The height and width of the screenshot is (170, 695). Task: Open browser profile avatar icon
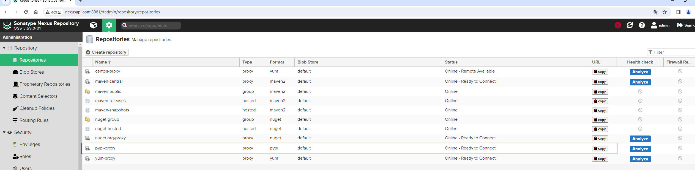click(688, 12)
